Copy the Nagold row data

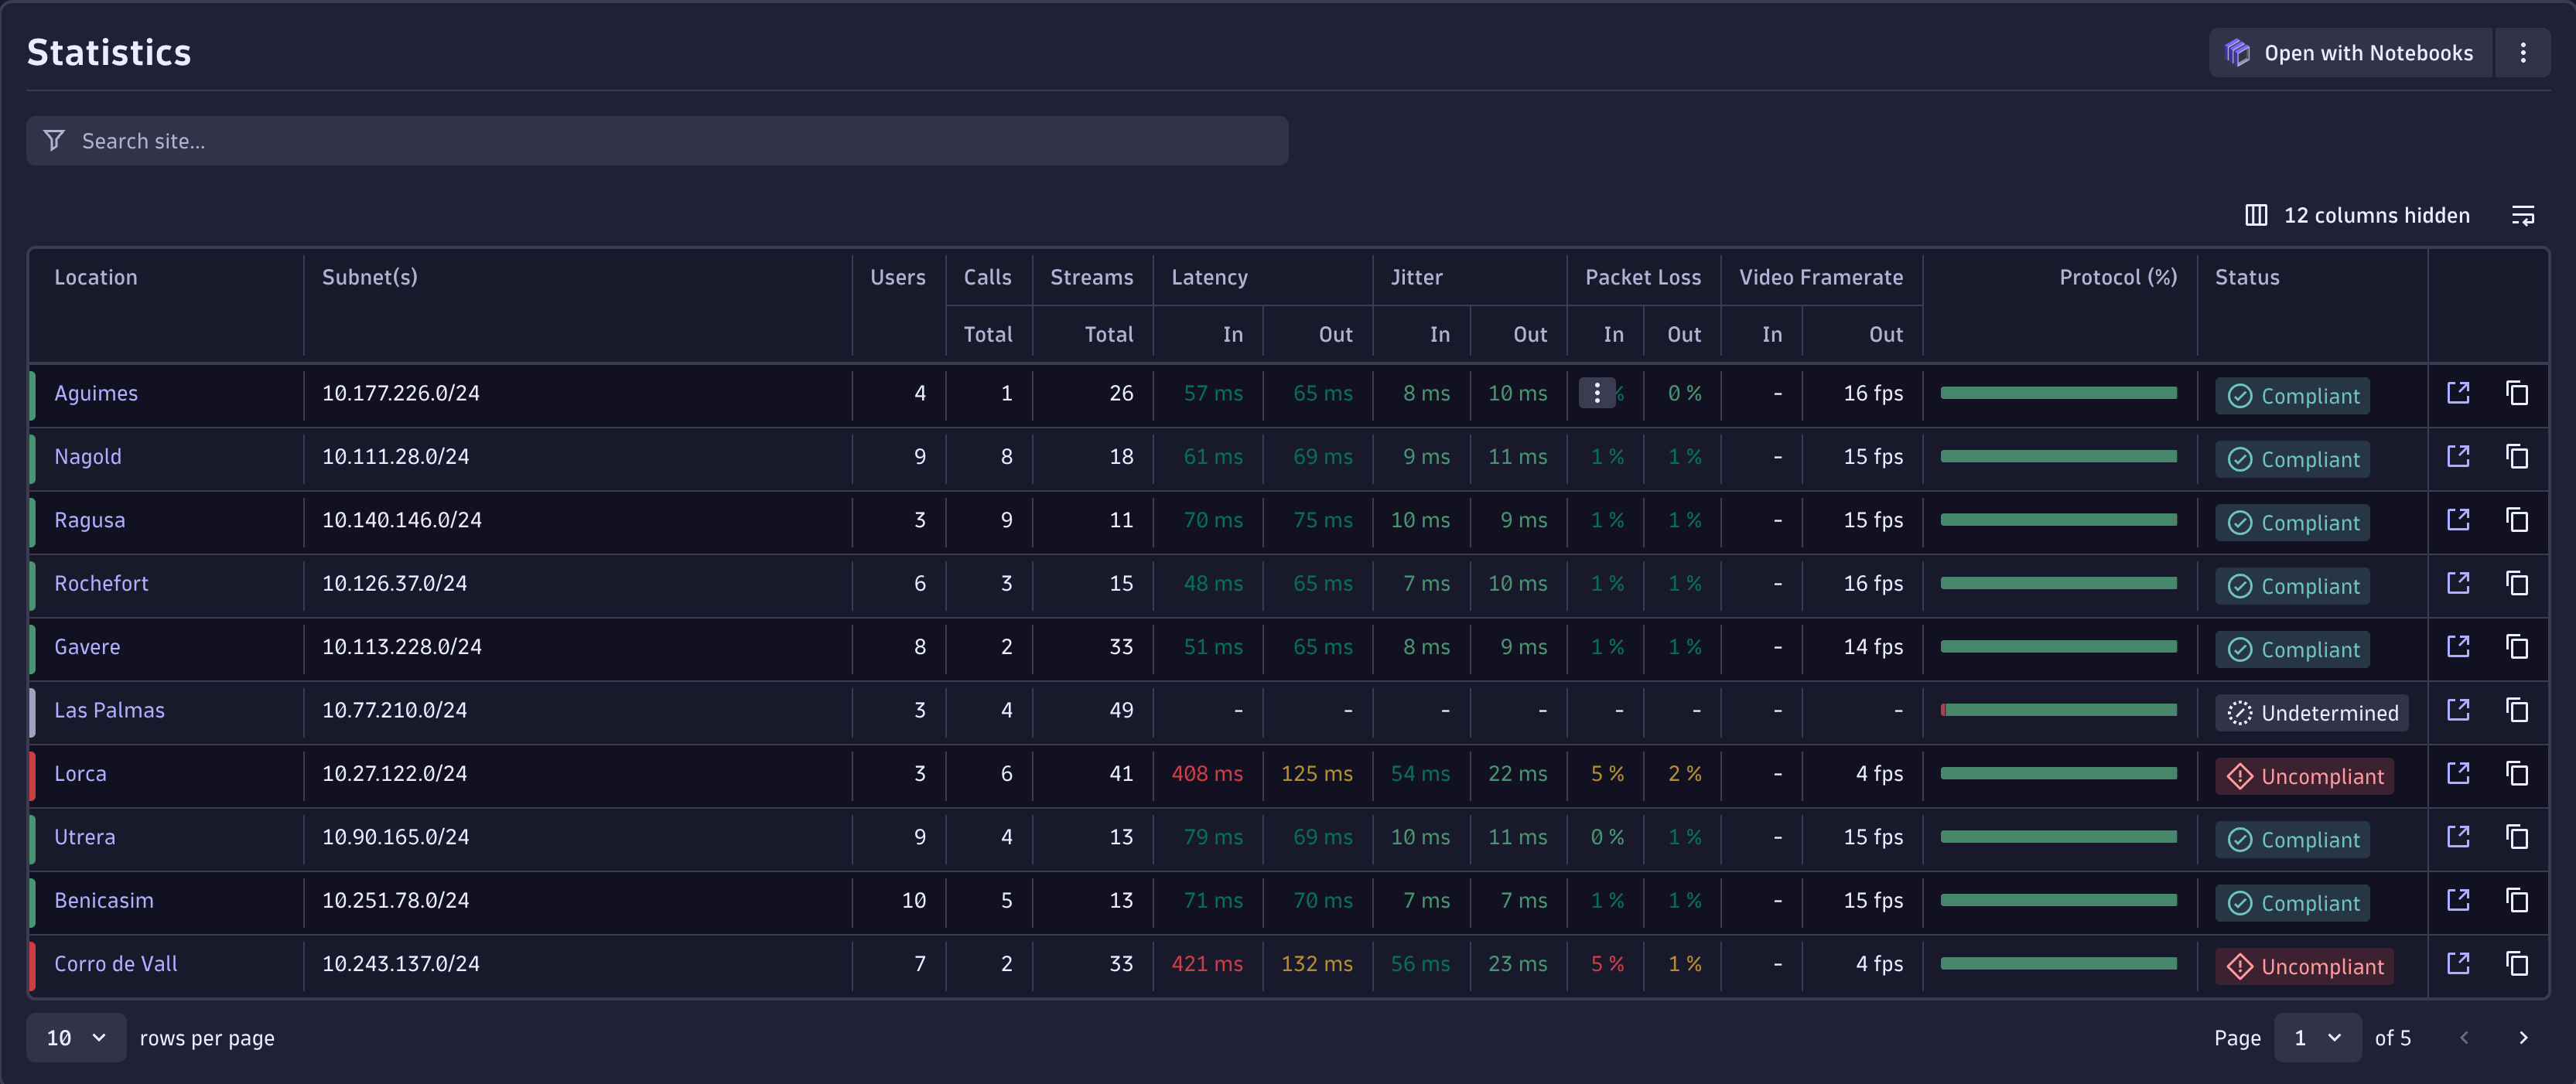pyautogui.click(x=2517, y=457)
